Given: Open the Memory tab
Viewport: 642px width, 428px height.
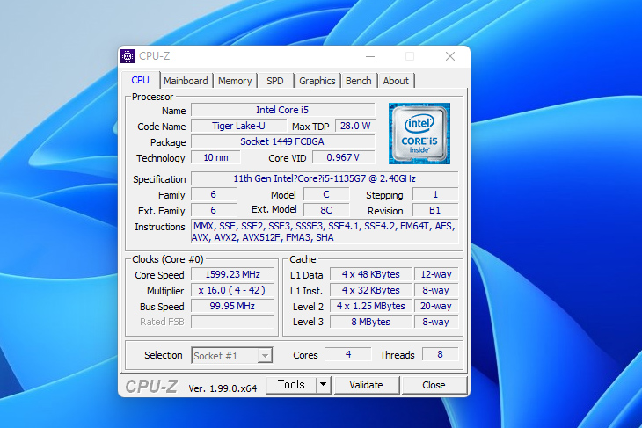Looking at the screenshot, I should coord(235,81).
